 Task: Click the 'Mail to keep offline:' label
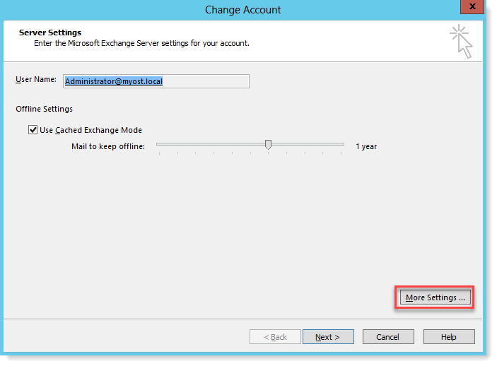tap(108, 146)
